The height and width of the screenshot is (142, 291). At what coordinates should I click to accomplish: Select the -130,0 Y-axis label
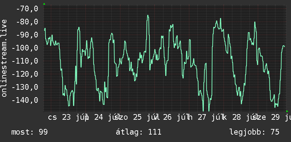25,87
